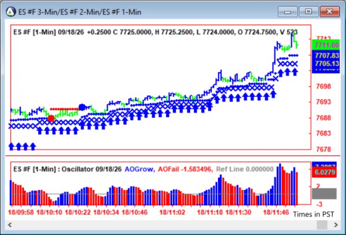Click the 18/11:02 time axis label
The image size is (346, 235).
pyautogui.click(x=172, y=213)
